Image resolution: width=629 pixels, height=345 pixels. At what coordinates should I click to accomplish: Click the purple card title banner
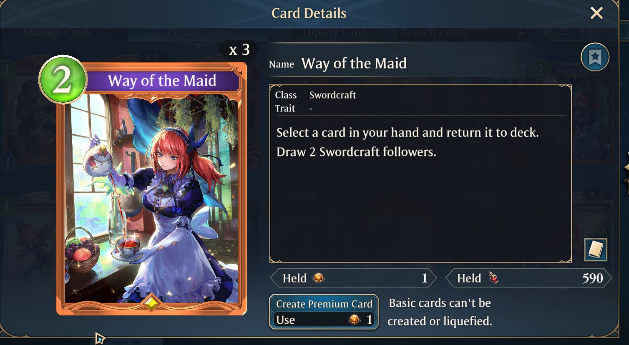(162, 81)
